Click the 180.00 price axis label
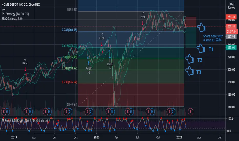 tap(231, 82)
